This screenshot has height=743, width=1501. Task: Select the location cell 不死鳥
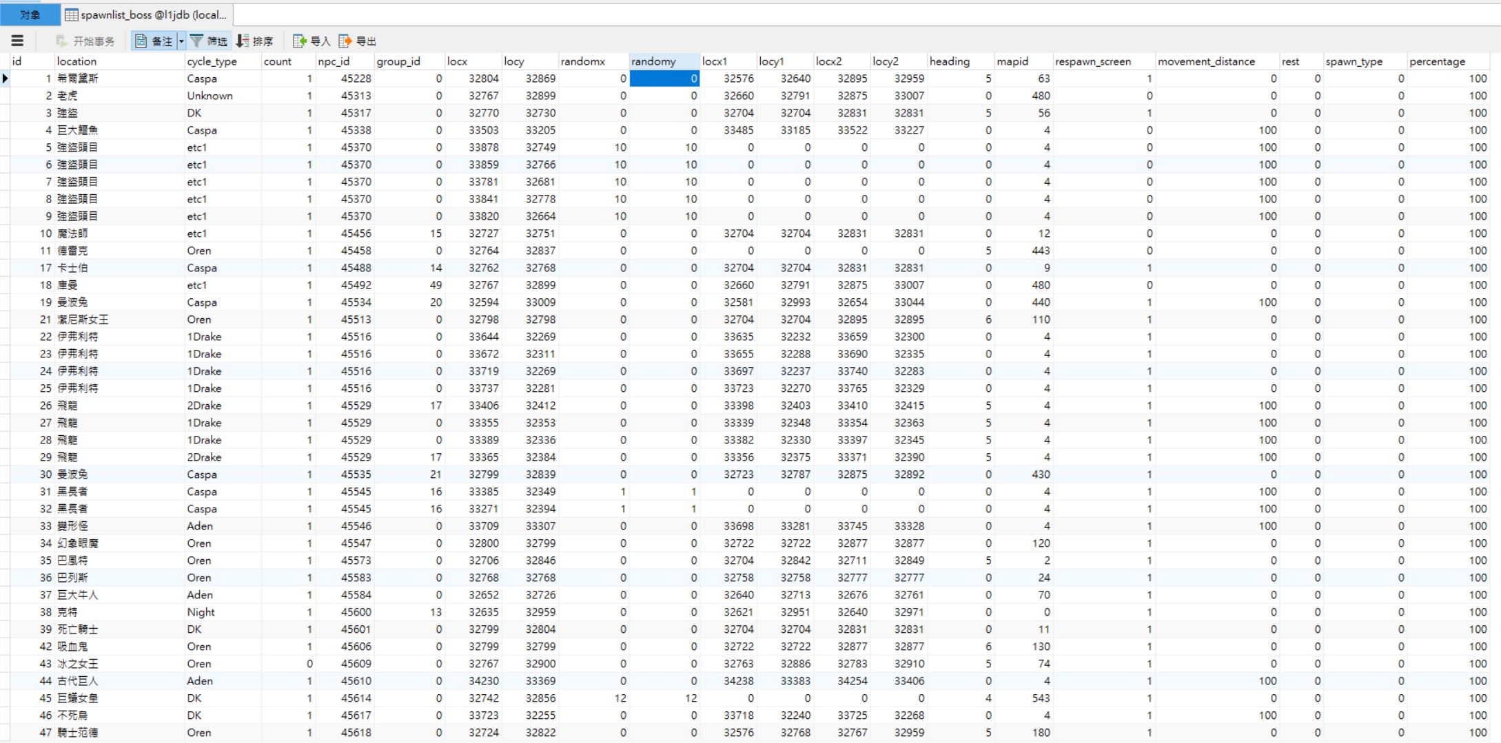coord(119,715)
